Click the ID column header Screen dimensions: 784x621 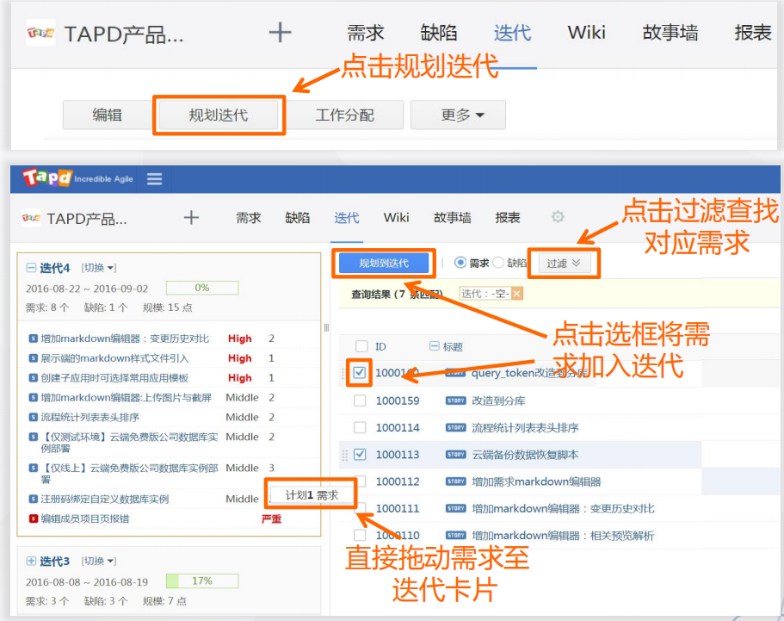pyautogui.click(x=380, y=346)
